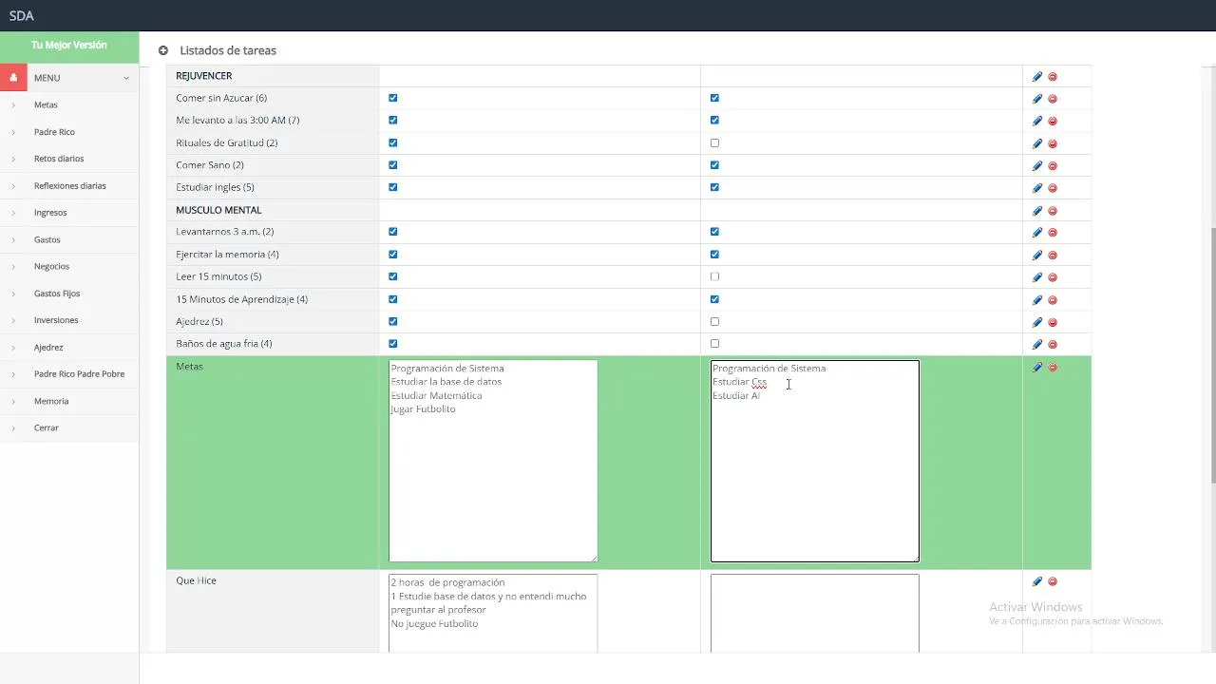Image resolution: width=1216 pixels, height=684 pixels.
Task: Remove the Rituales de Gratitud task
Action: coord(1053,143)
